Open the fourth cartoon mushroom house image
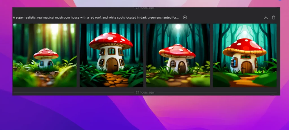This screenshot has width=289, height=130. pos(245,55)
